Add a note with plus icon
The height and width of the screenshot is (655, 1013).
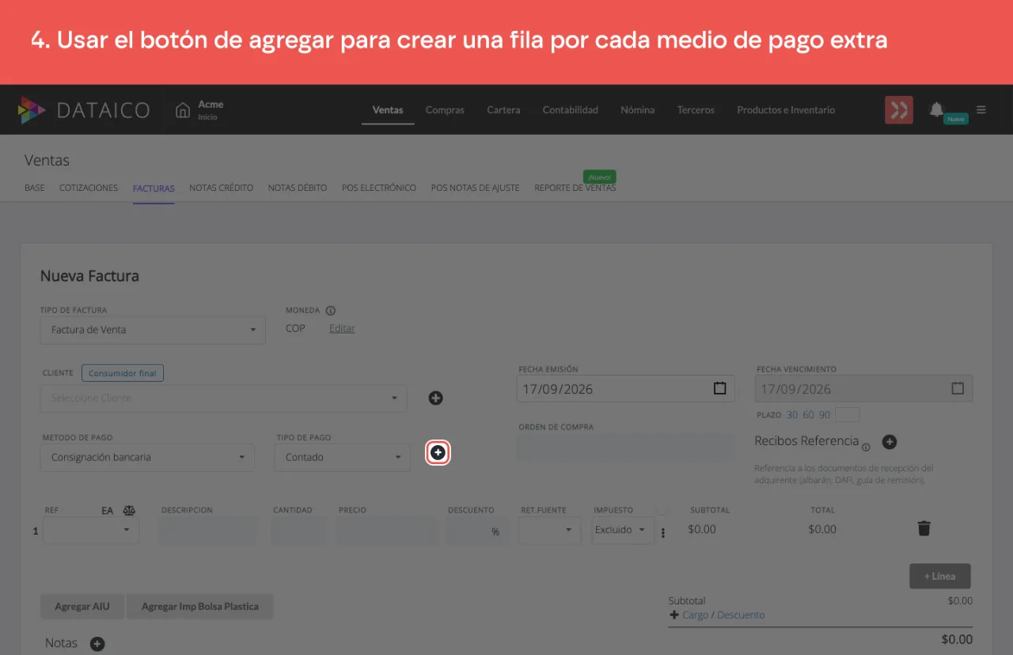coord(97,644)
